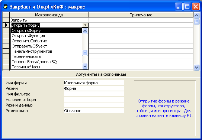Pick ОтменитьСобытие in the dropdown list
Viewport: 202px width, 140px height.
point(46,41)
